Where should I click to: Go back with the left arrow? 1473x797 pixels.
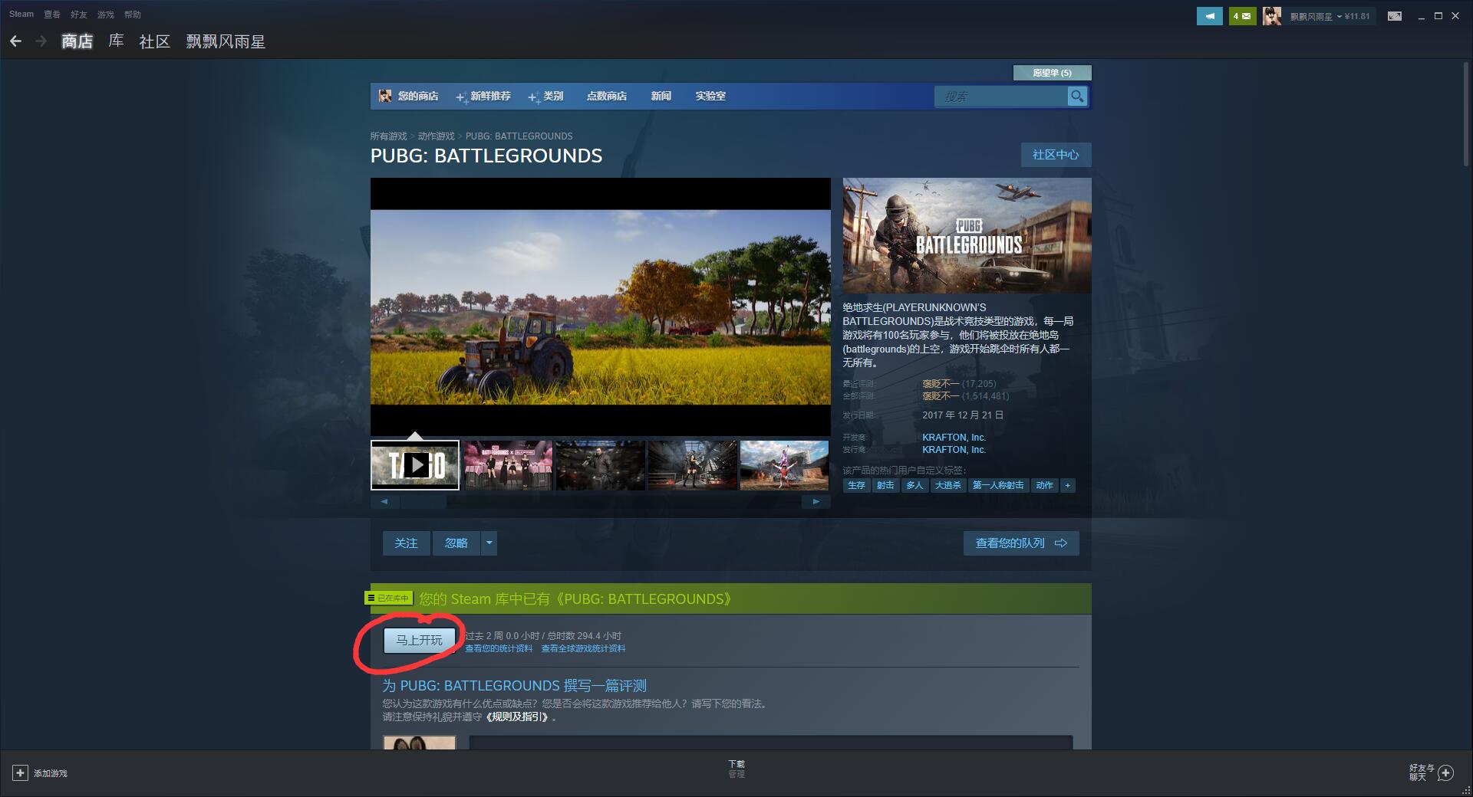pyautogui.click(x=15, y=41)
